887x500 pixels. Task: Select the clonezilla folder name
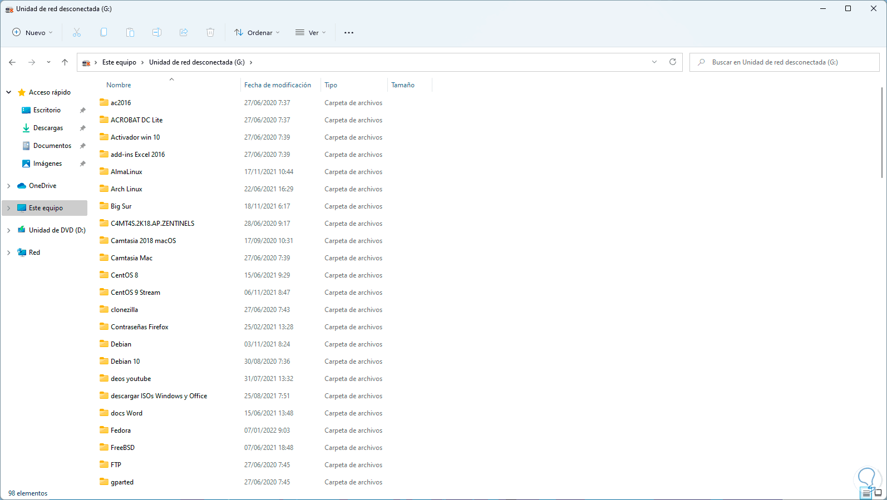[124, 310]
